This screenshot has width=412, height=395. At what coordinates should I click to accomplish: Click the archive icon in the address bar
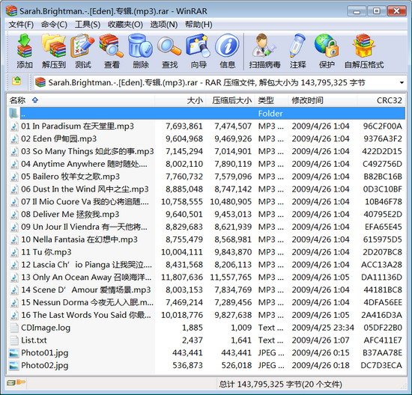click(40, 82)
